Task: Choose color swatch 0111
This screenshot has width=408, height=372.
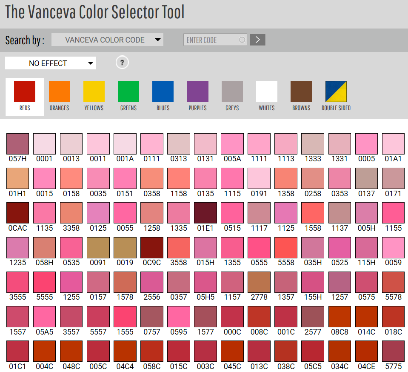Action: pos(152,144)
